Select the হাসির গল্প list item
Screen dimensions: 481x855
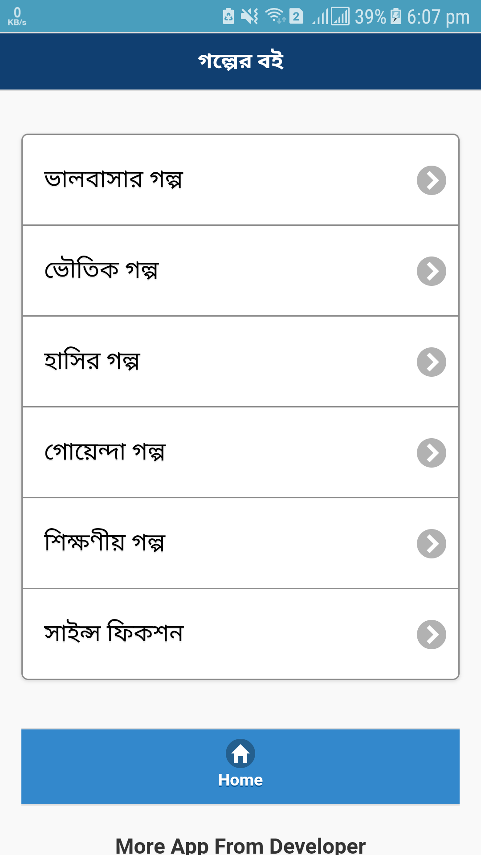pos(240,362)
